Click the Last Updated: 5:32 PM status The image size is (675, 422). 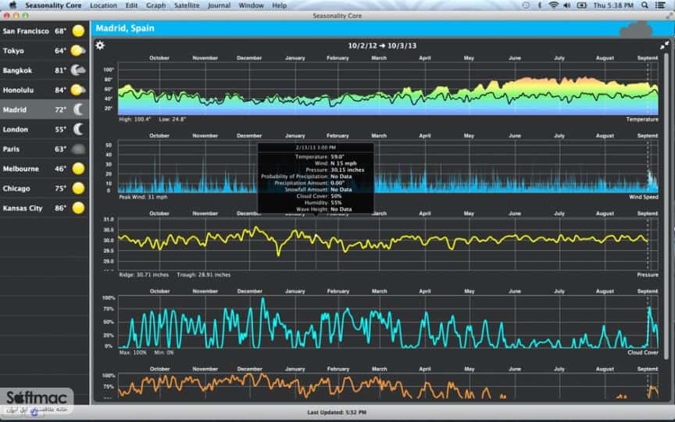point(337,413)
